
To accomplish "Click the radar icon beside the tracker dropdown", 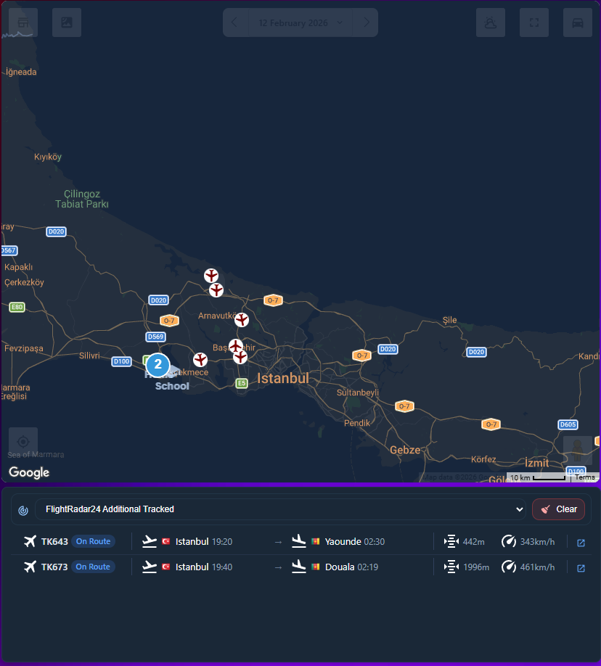I will [23, 510].
